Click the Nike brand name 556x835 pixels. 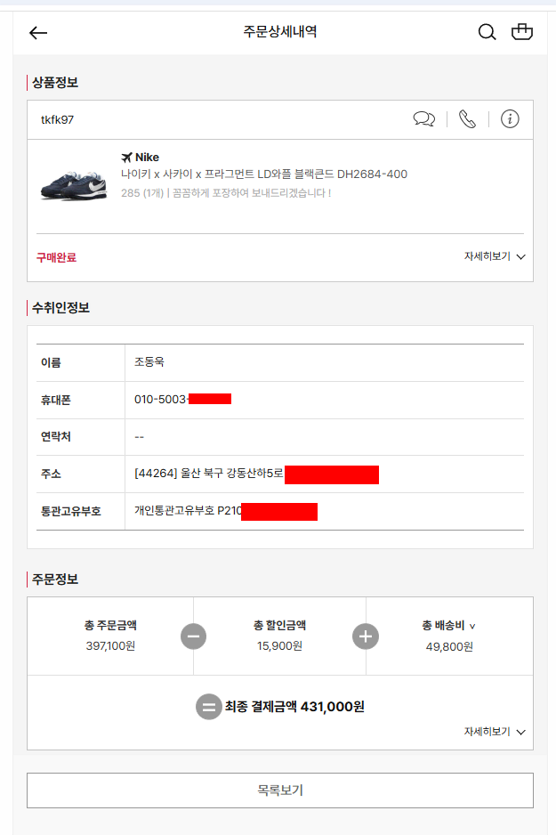click(x=147, y=157)
